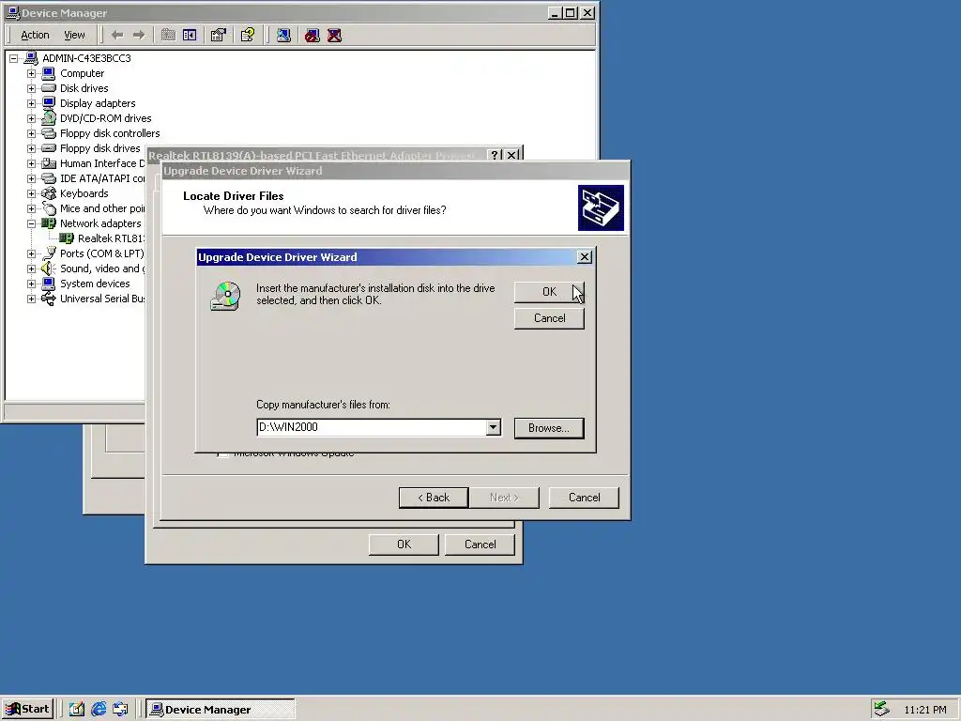Click the CD disk icon in the wizard dialog
The height and width of the screenshot is (721, 961).
(x=225, y=296)
